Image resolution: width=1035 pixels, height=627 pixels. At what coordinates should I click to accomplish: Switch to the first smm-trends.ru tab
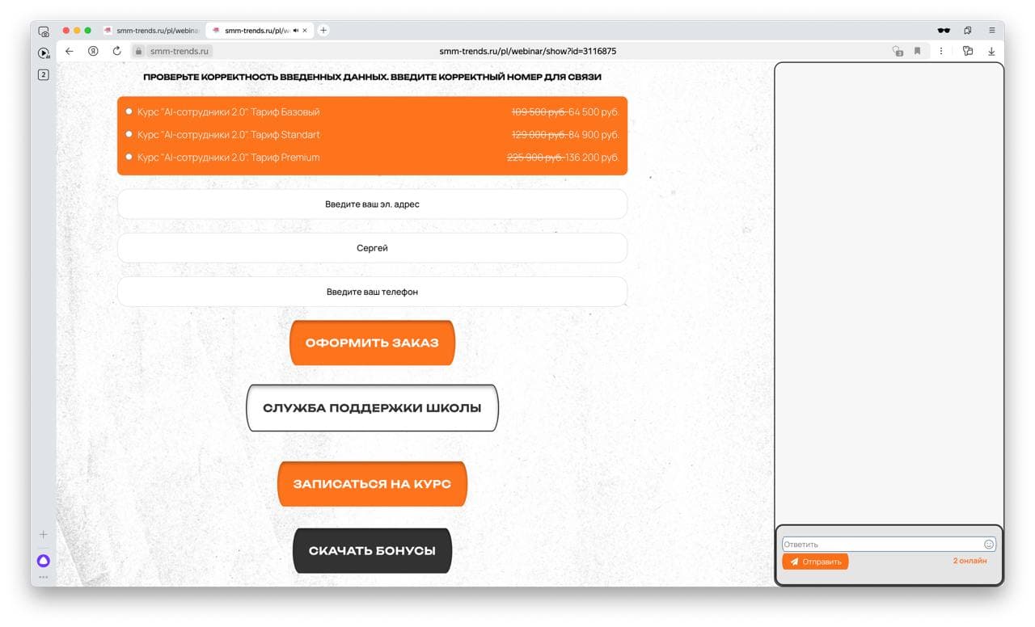coord(151,30)
